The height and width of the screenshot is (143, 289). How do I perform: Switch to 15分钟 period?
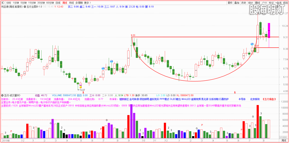tap(32, 3)
